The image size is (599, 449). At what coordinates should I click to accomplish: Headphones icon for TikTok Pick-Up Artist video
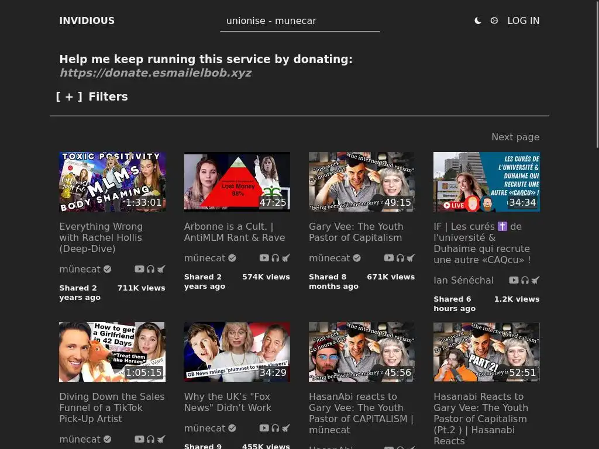(x=150, y=440)
